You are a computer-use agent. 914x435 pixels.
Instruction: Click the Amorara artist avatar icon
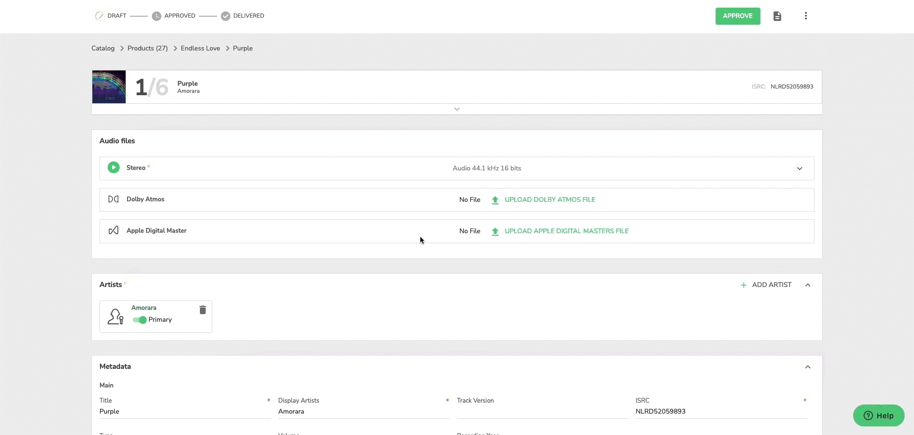115,316
